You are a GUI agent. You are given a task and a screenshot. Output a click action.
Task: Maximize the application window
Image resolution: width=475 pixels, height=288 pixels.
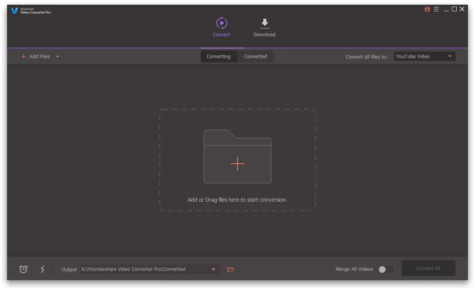click(x=454, y=9)
